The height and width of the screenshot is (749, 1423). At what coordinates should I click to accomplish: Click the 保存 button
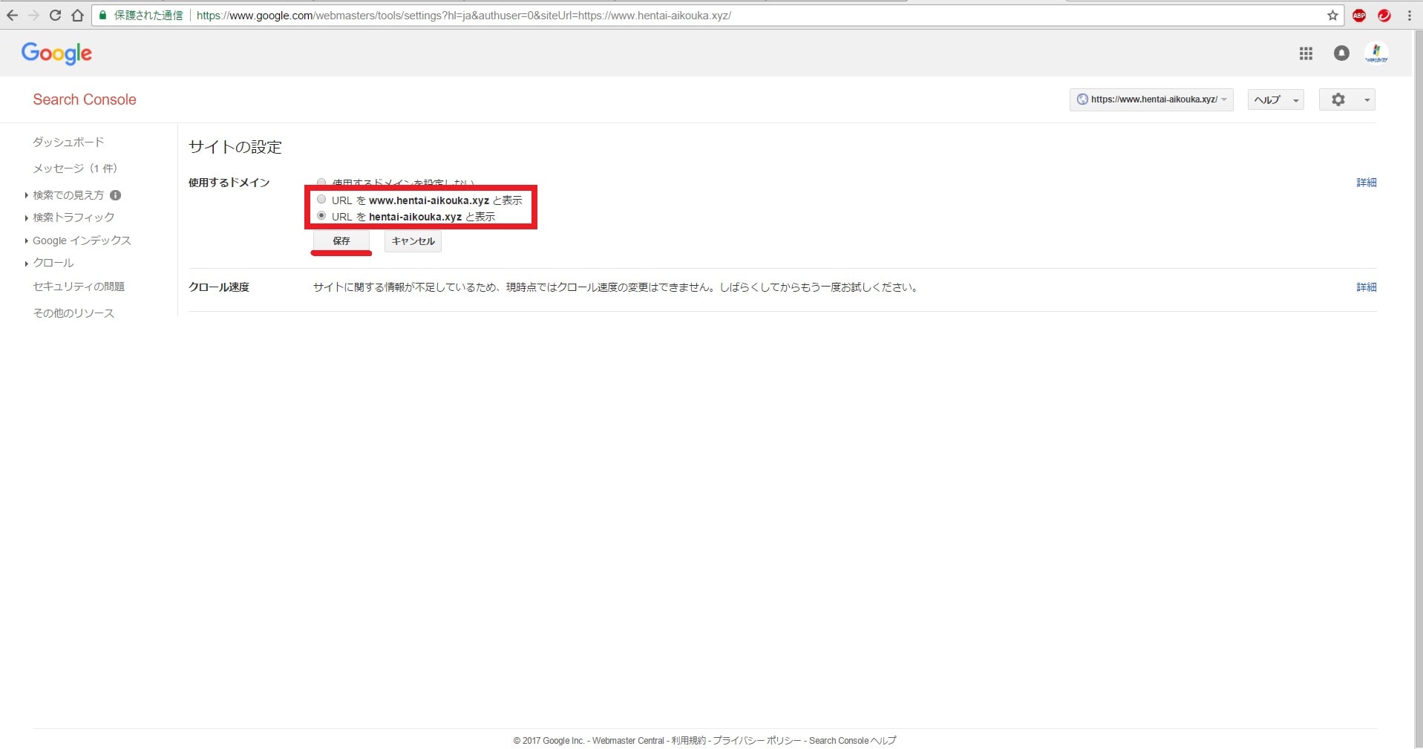click(341, 241)
